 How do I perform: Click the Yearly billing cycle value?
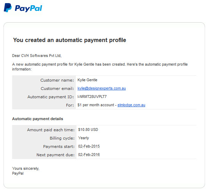(83, 138)
